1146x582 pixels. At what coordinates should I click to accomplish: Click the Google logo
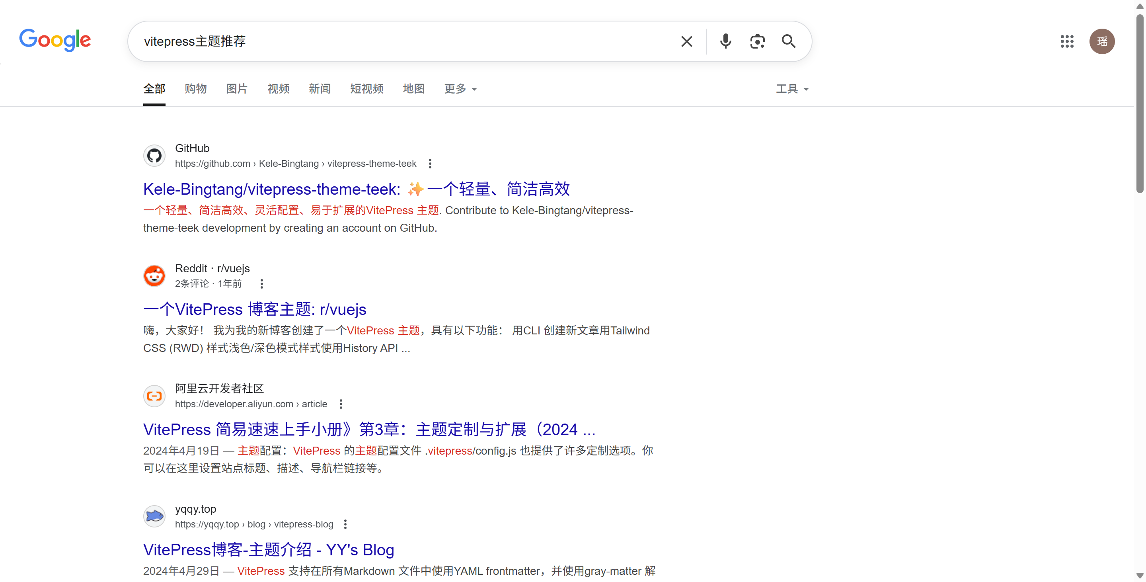[55, 40]
